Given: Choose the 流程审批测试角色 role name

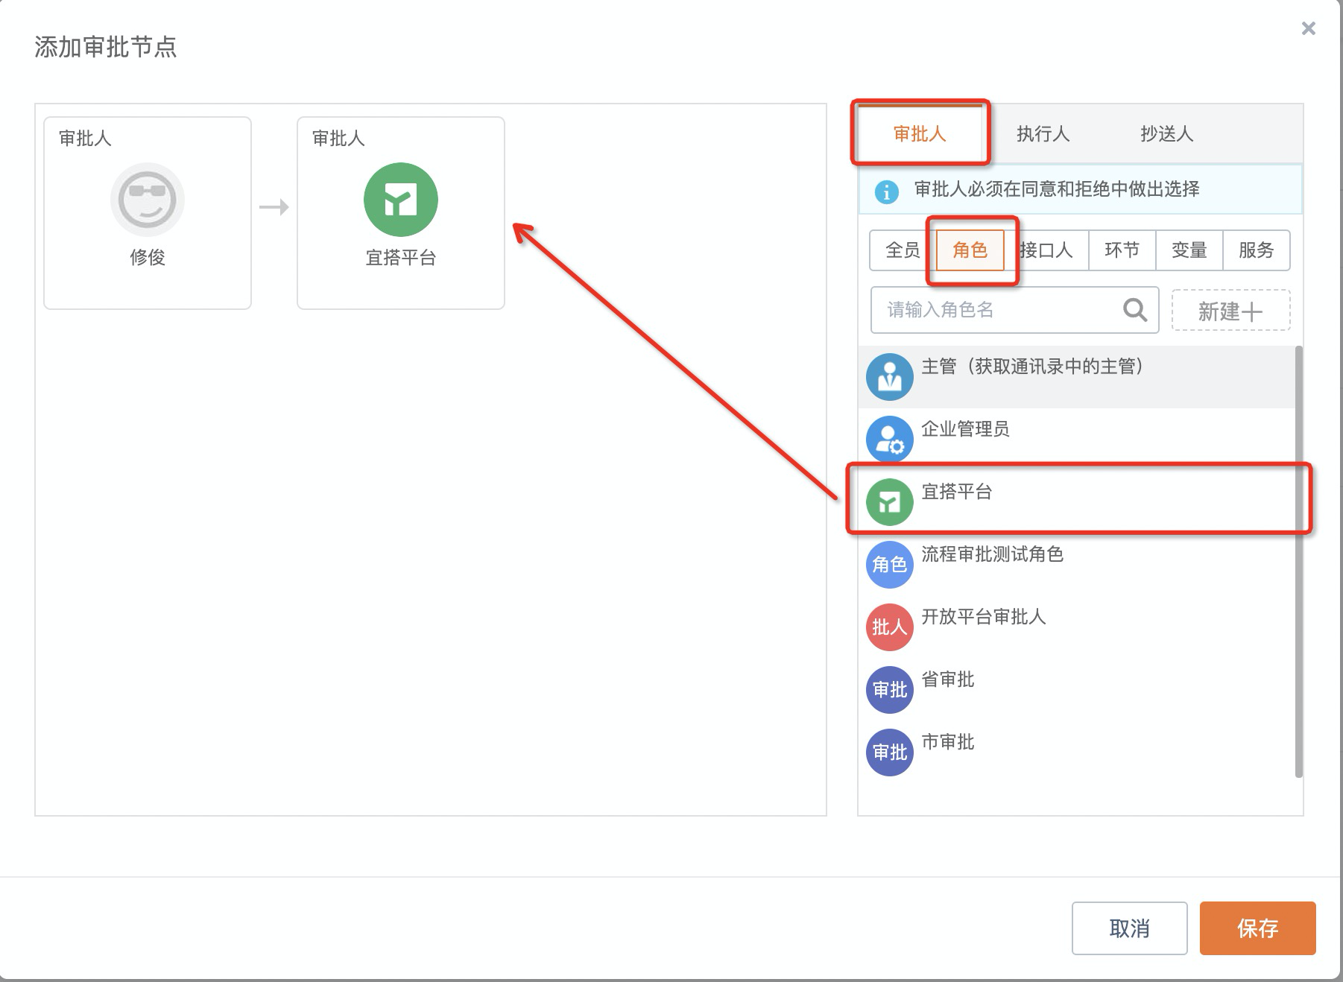Looking at the screenshot, I should [992, 554].
